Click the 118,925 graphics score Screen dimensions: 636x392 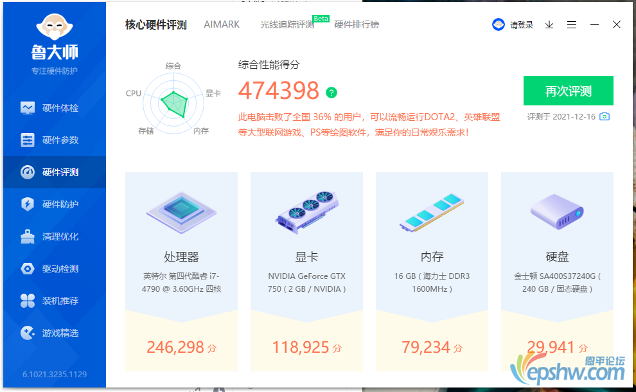tap(301, 347)
